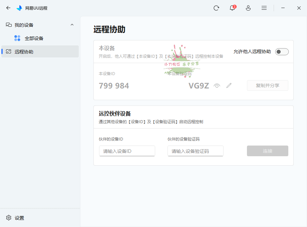The image size is (307, 227).
Task: Open notifications via the bell icon
Action: [232, 8]
